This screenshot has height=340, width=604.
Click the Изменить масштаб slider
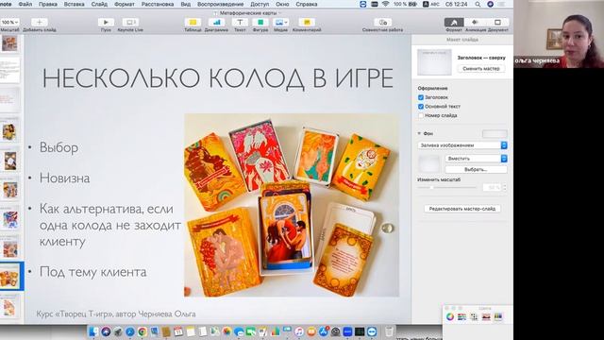pos(447,187)
